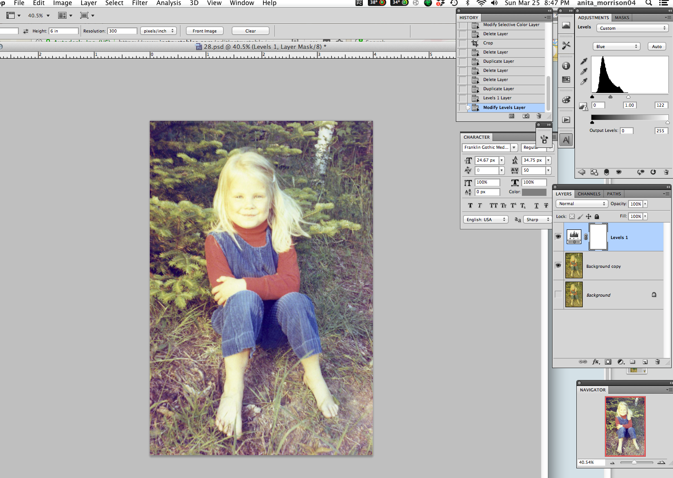The image size is (673, 478).
Task: Delete current history state trash icon
Action: pyautogui.click(x=539, y=116)
